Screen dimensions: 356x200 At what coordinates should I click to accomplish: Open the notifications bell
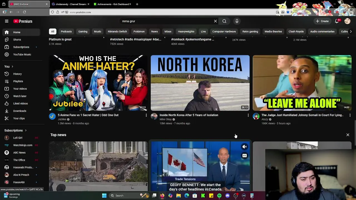point(337,21)
